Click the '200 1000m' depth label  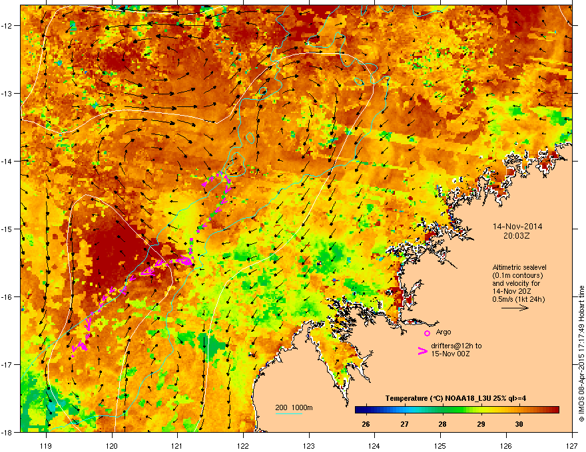pyautogui.click(x=294, y=407)
